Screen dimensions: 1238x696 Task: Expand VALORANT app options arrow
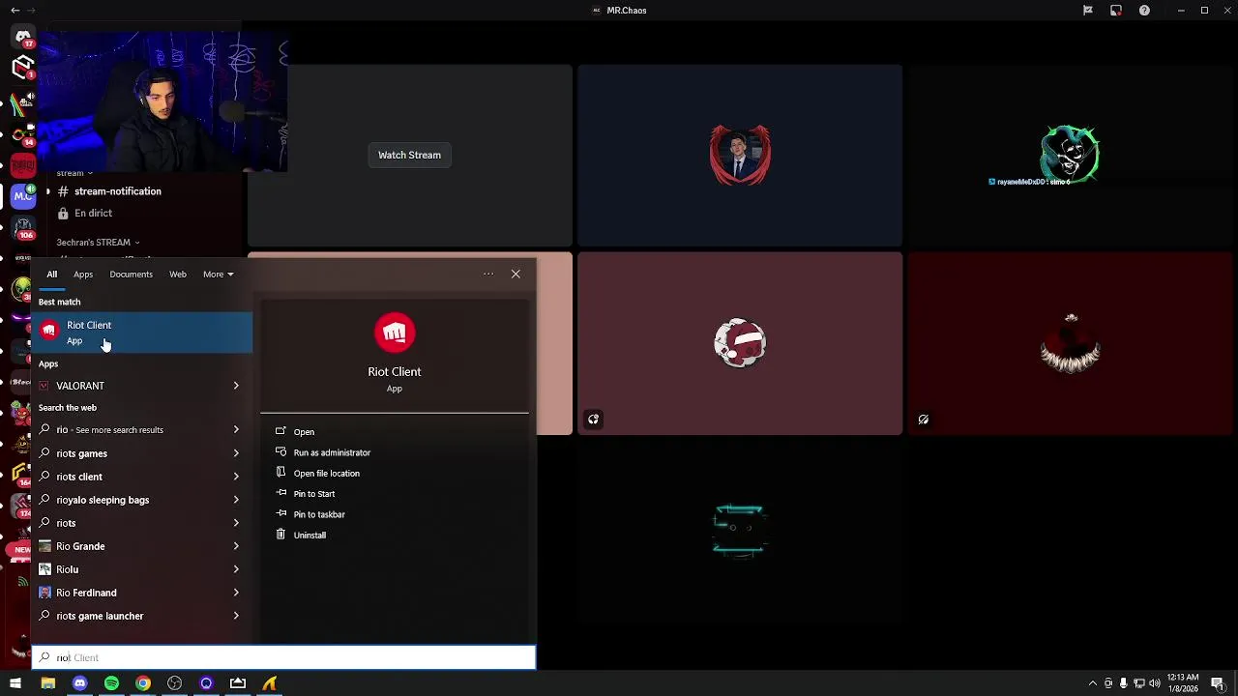(236, 386)
